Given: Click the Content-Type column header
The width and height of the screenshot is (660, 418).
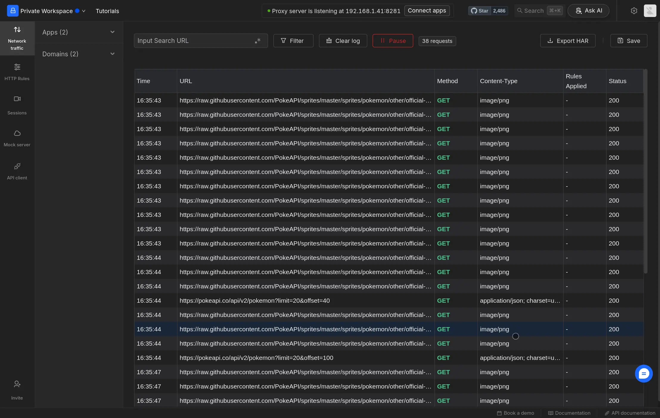Looking at the screenshot, I should pyautogui.click(x=520, y=81).
